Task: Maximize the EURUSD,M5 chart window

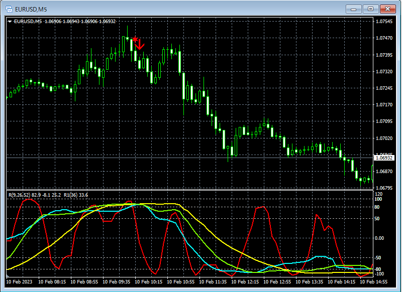Action: [370, 9]
